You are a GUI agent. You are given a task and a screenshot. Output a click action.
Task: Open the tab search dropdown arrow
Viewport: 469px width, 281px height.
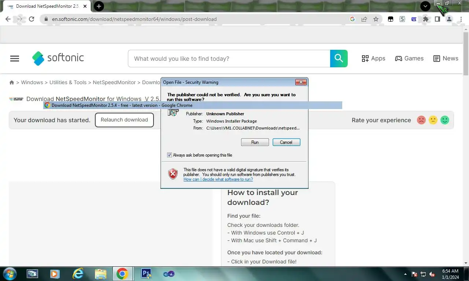point(425,6)
